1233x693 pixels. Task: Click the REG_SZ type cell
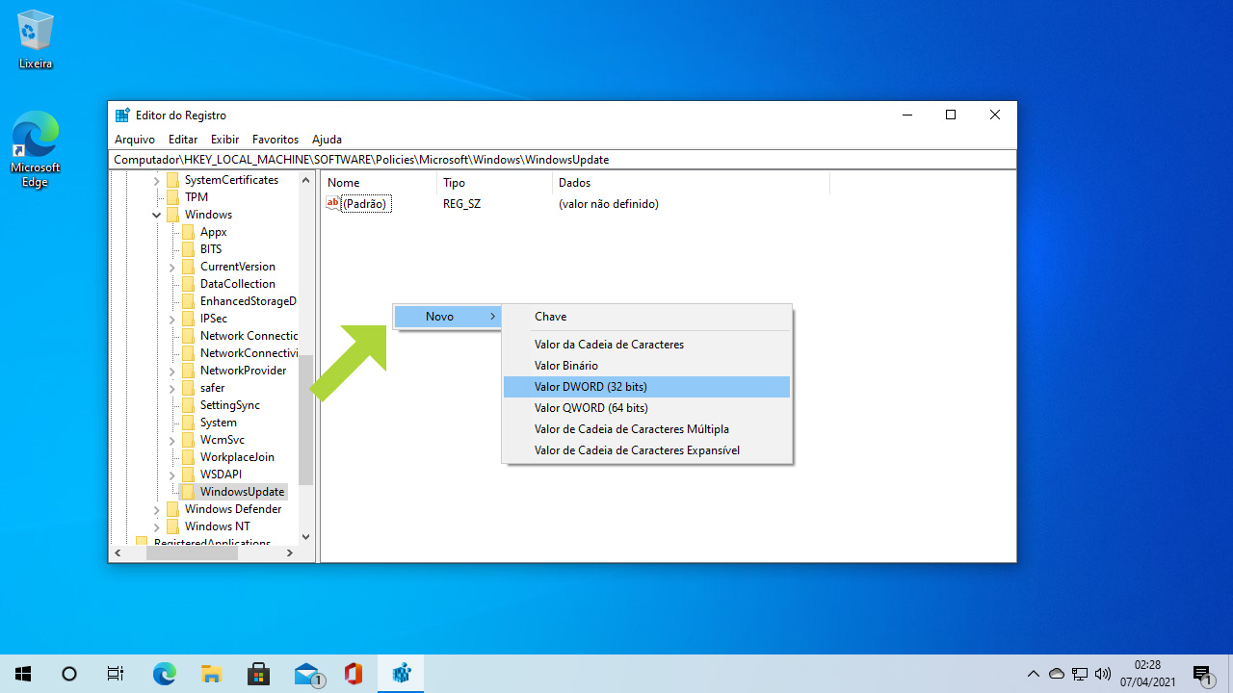(461, 204)
